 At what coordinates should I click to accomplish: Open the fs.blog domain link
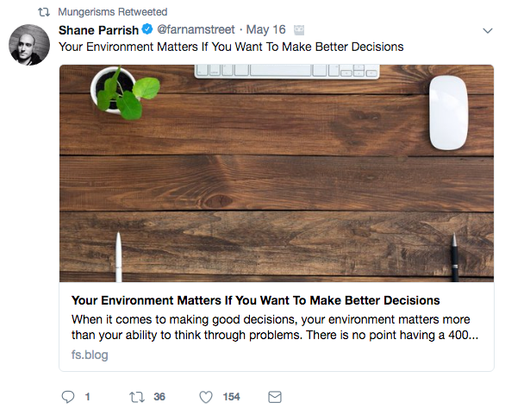click(90, 355)
